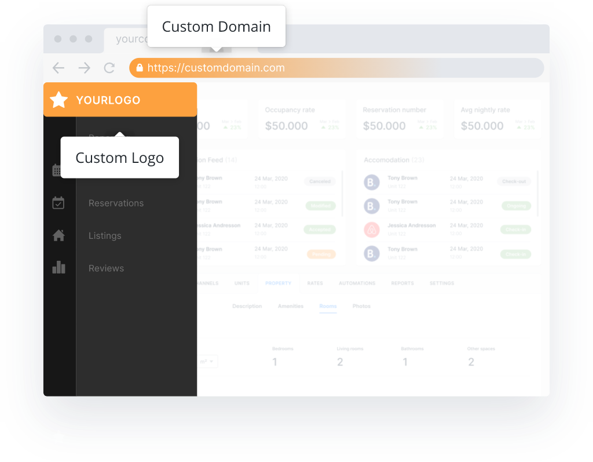Viewport: 593px width, 462px height.
Task: Open Reservations in the sidebar
Action: pyautogui.click(x=116, y=203)
